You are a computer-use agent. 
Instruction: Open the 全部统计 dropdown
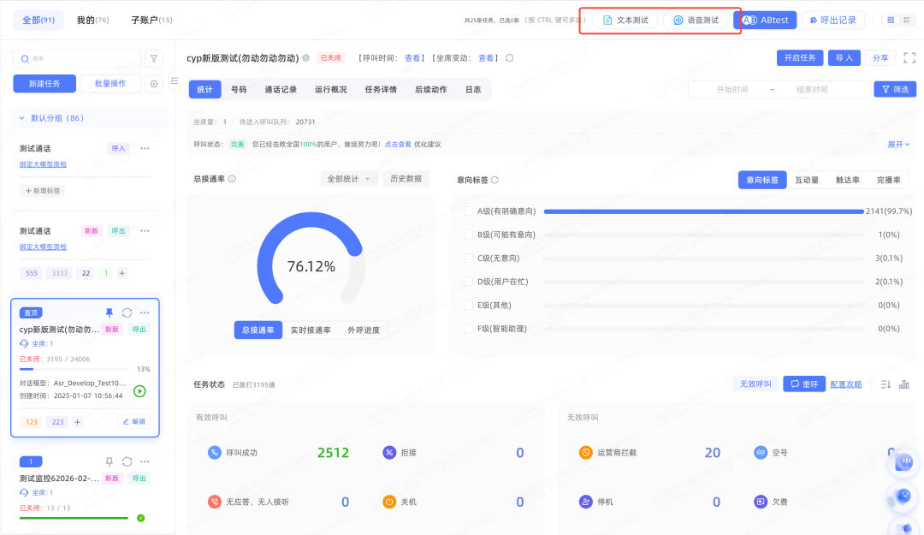point(348,179)
